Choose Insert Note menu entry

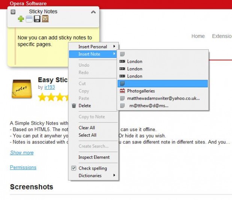pos(94,54)
